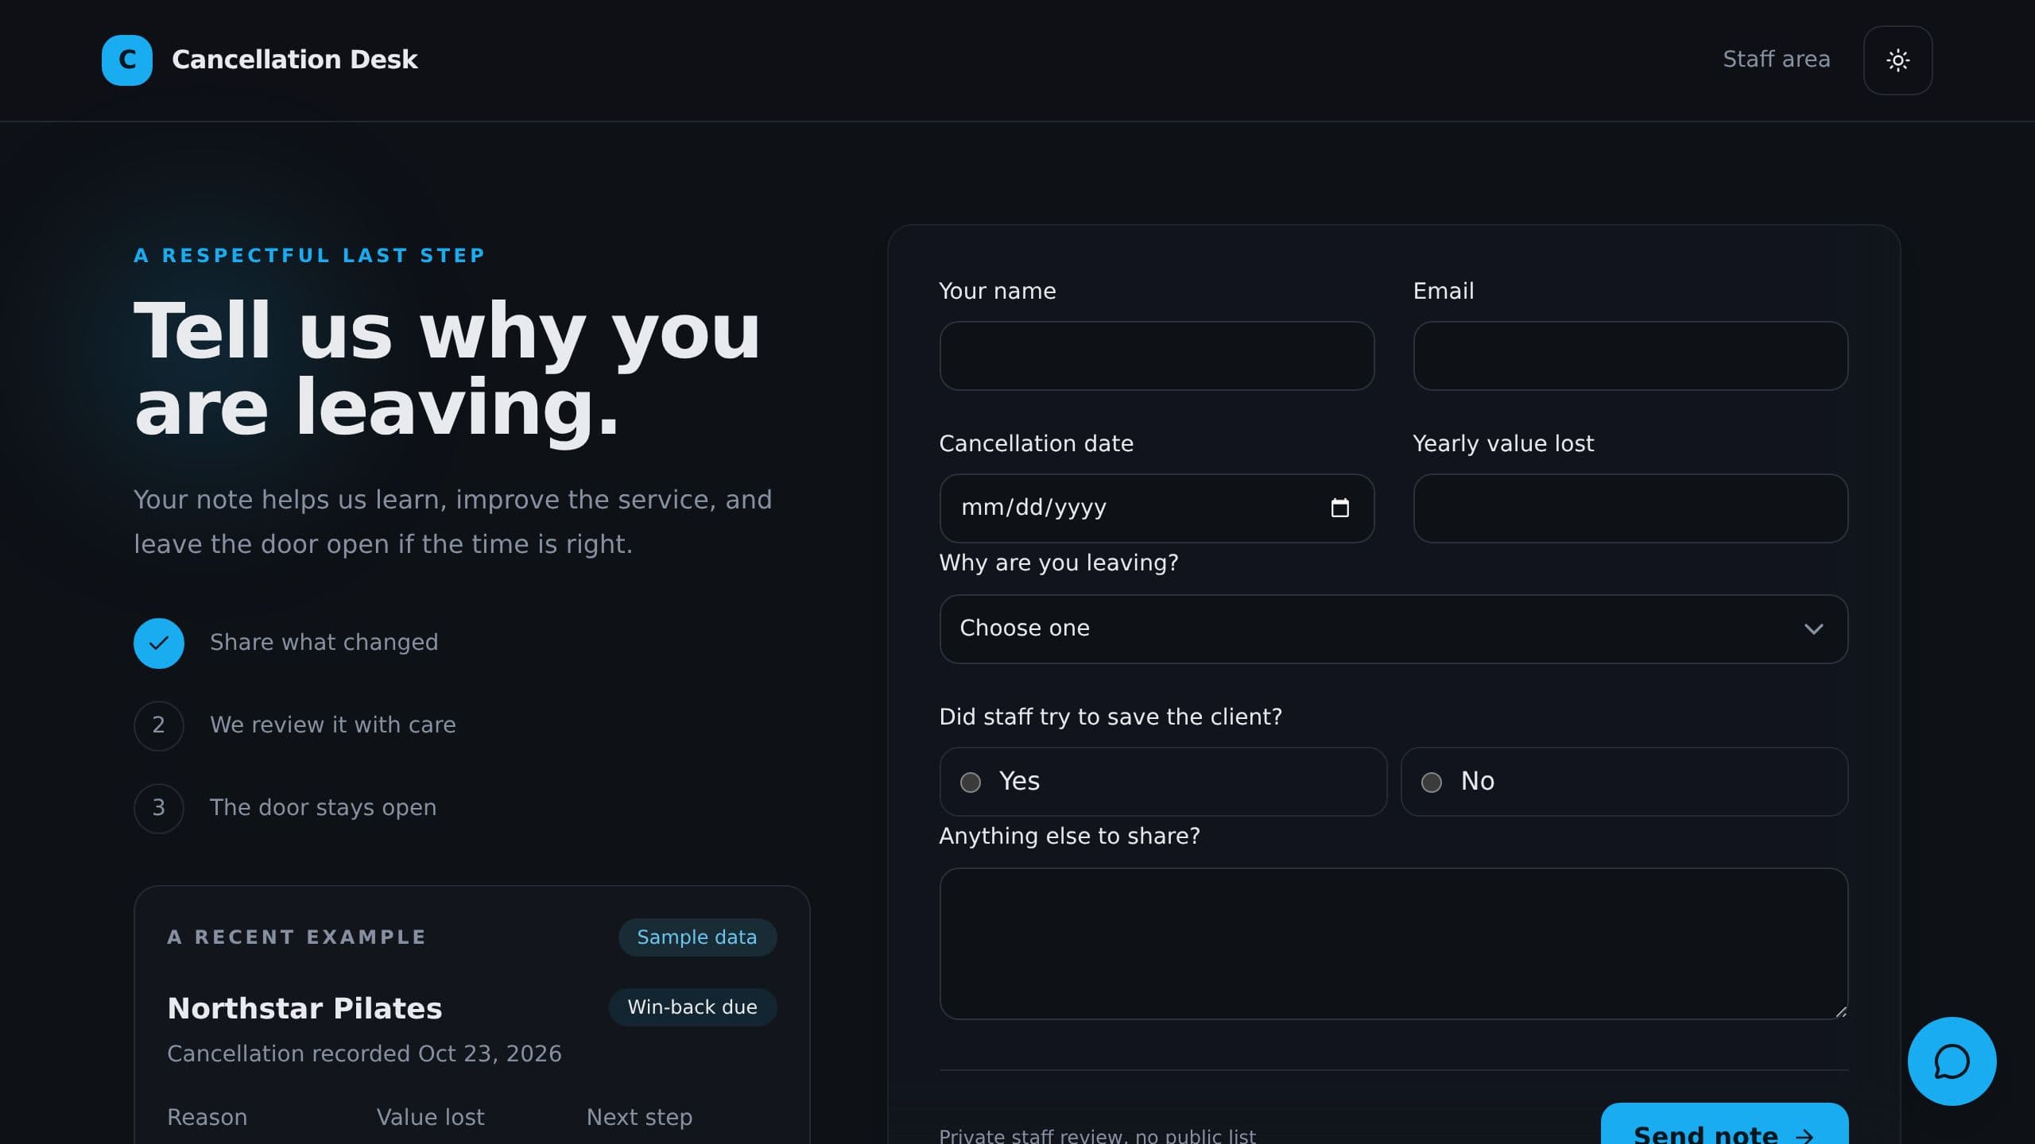Screen dimensions: 2035x1144
Task: Click the Win-back due badge
Action: pos(692,1007)
